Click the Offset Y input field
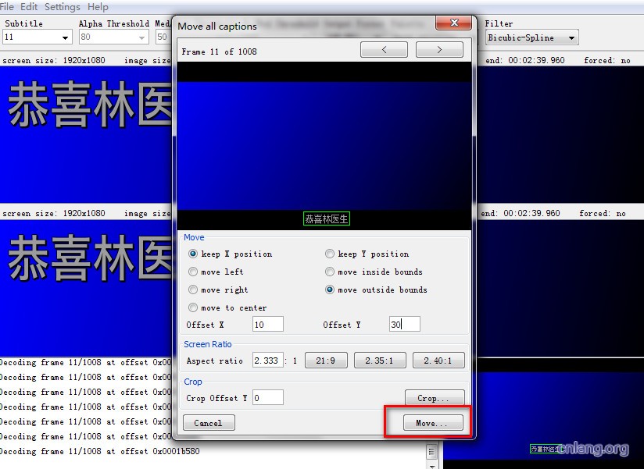The width and height of the screenshot is (644, 469). [x=404, y=324]
